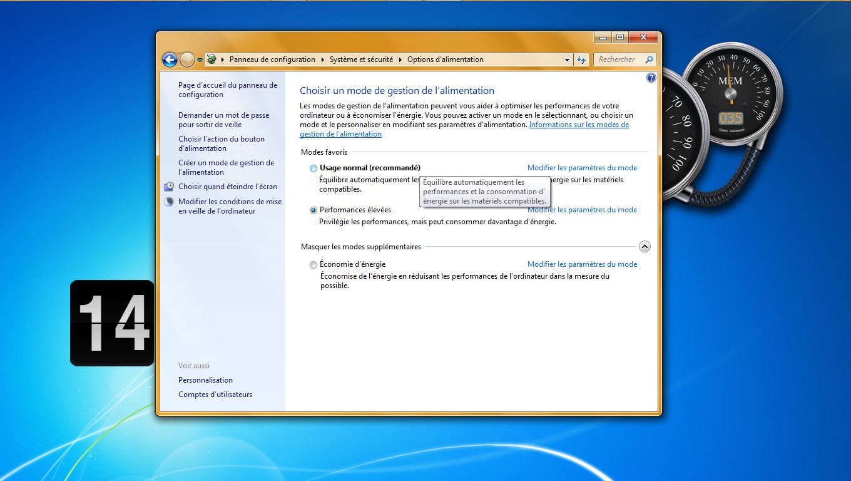Click the Control Panel icon in address bar
The height and width of the screenshot is (481, 851).
click(211, 59)
